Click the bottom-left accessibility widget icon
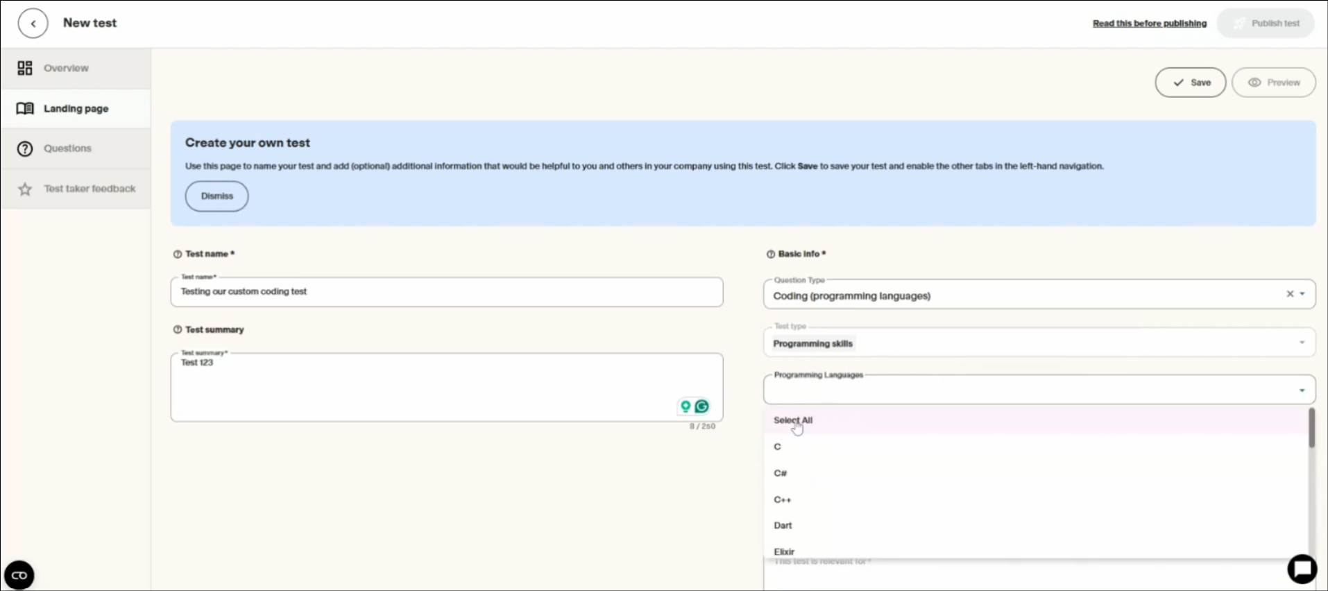The image size is (1328, 591). pos(19,575)
